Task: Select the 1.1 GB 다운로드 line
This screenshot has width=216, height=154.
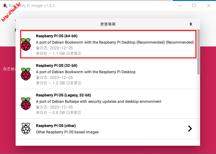Action: pos(59,53)
